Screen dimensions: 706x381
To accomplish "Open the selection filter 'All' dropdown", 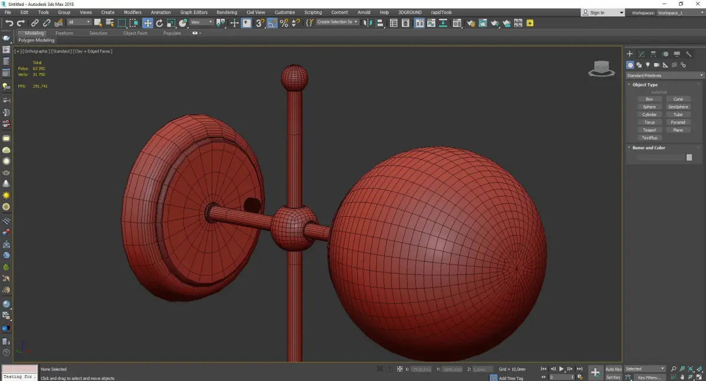I will pyautogui.click(x=79, y=22).
